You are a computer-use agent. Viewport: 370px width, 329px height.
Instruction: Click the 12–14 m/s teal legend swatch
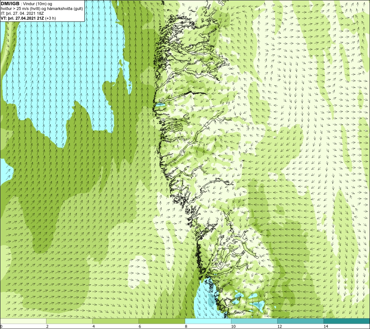[x=300, y=321]
